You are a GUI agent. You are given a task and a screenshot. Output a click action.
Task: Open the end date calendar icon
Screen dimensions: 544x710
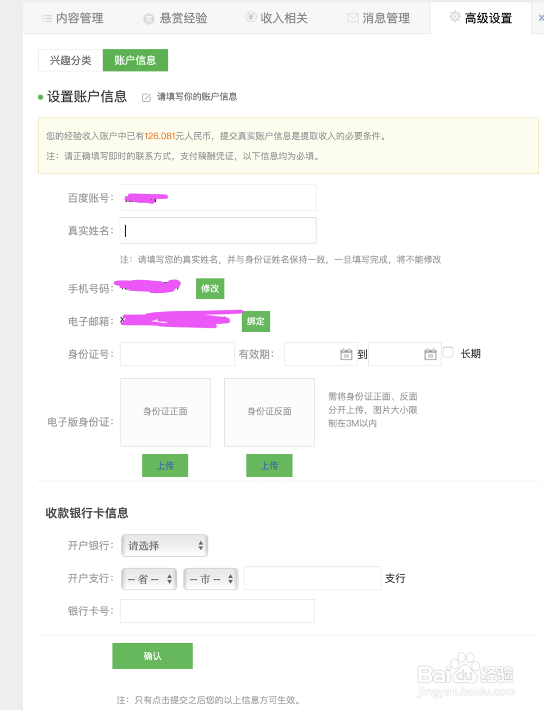tap(430, 355)
